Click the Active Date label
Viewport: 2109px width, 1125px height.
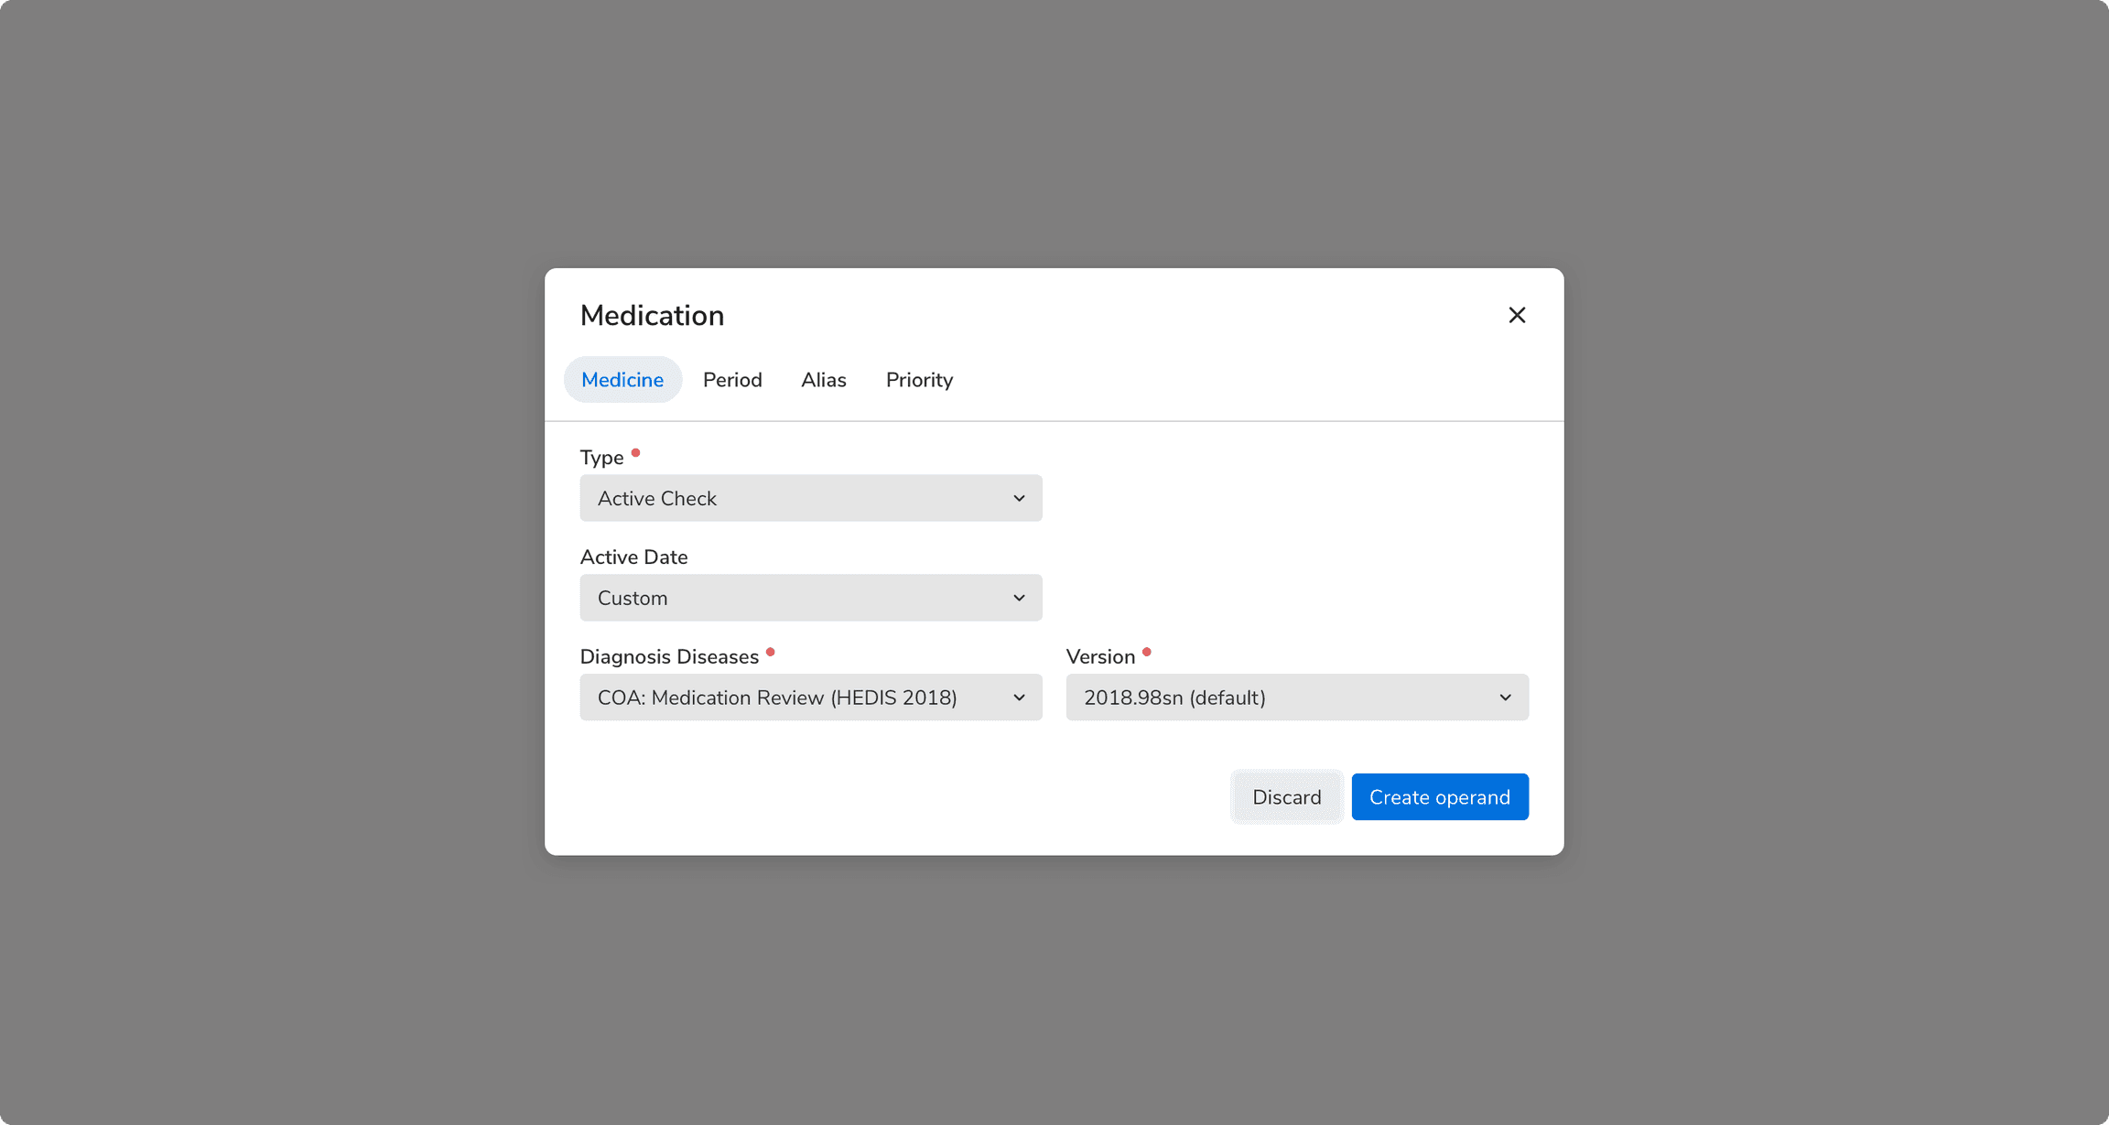633,557
